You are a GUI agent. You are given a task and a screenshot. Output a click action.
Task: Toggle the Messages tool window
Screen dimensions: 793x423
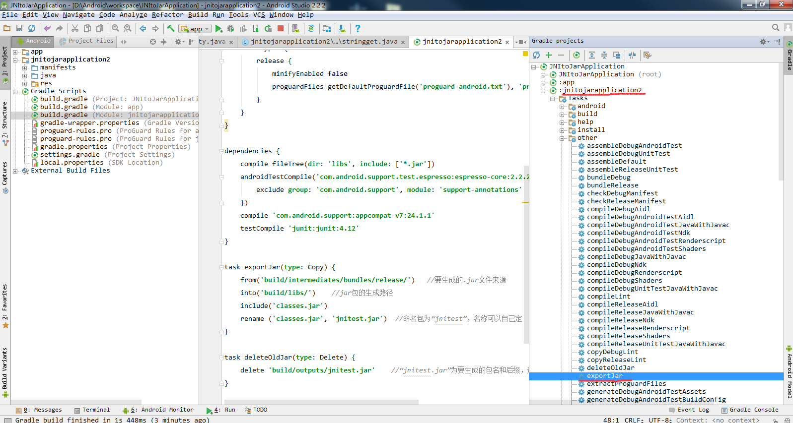(x=39, y=410)
